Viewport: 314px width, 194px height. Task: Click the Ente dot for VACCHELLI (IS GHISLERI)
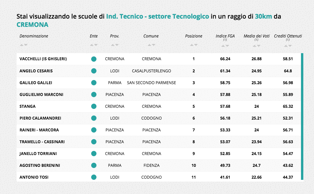pos(94,59)
